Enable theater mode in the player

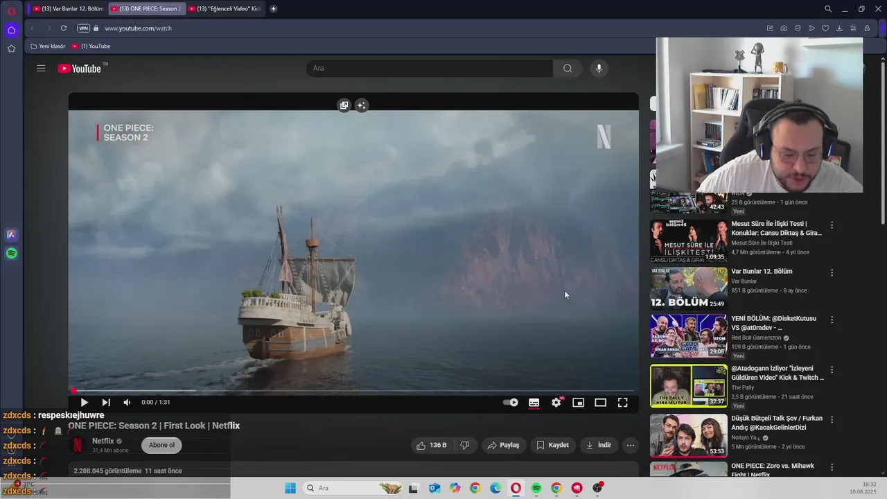[x=601, y=403]
